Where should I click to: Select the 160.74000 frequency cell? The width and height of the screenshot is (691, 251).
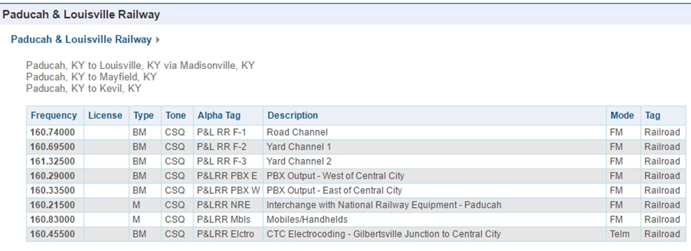click(x=54, y=132)
